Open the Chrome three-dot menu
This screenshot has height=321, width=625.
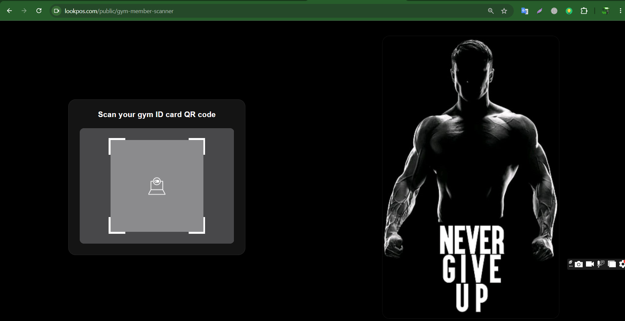620,11
